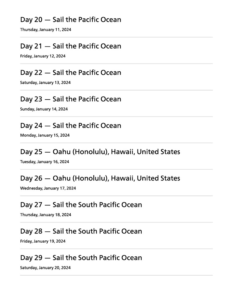This screenshot has width=237, height=307.
Task: Click the Saturday, January 20, 2024 date
Action: (45, 268)
